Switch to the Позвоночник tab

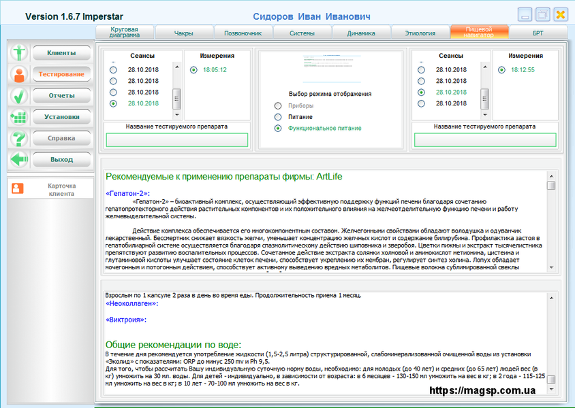243,32
